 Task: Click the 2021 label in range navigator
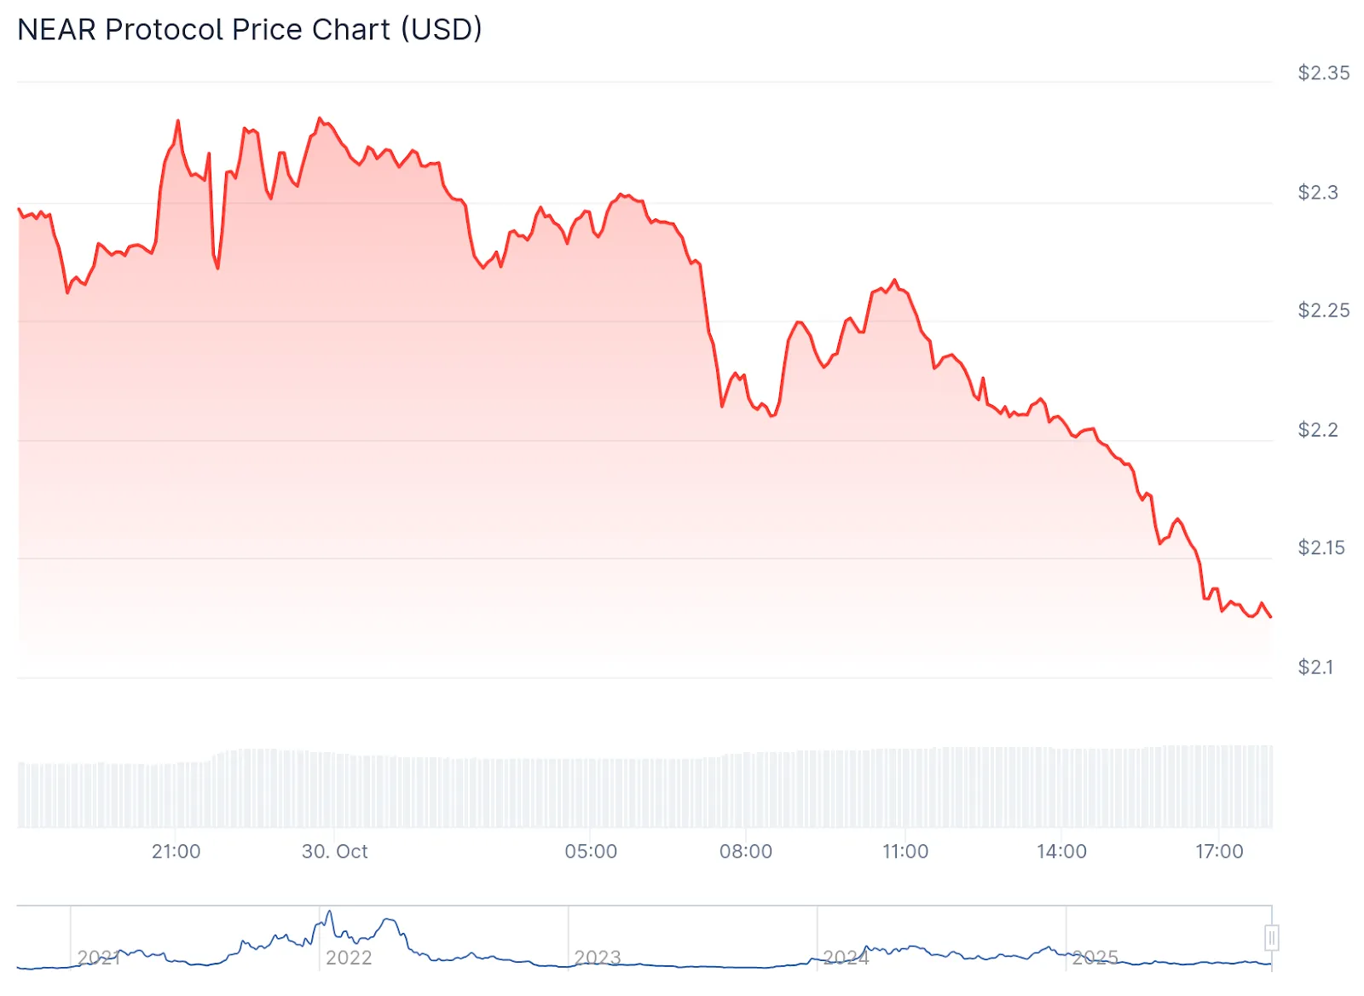(98, 957)
